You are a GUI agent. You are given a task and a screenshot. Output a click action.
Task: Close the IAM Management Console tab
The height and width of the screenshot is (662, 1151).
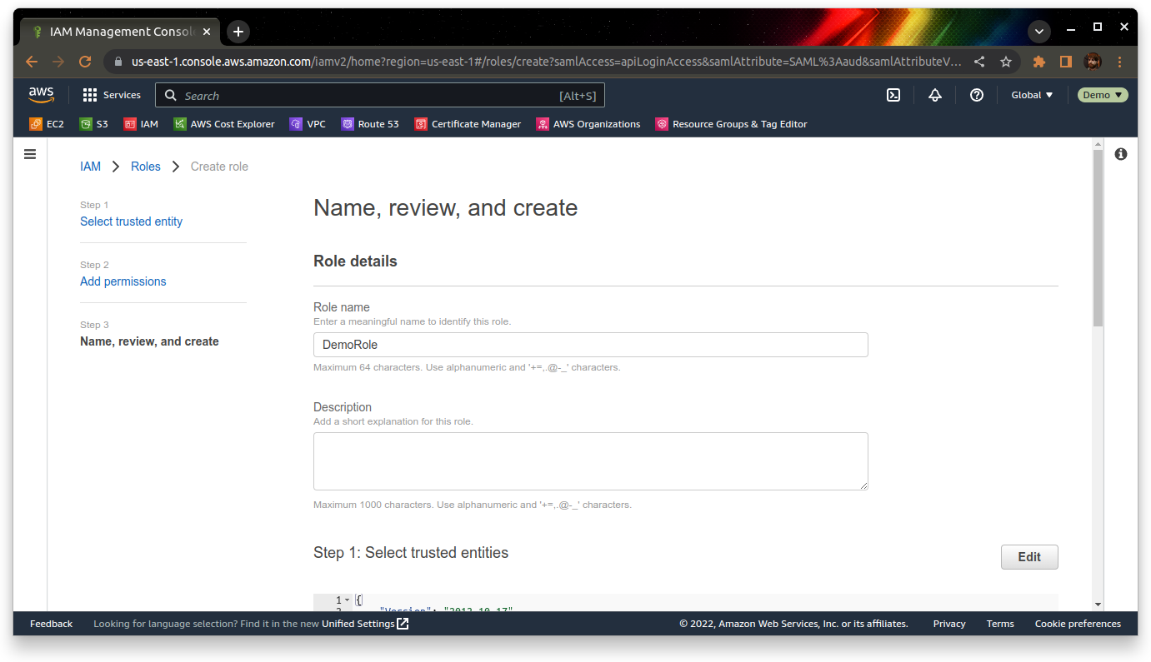coord(207,32)
